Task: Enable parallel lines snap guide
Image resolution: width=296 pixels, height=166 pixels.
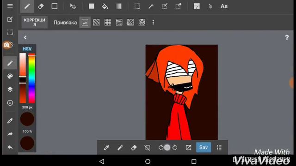Action: [x=96, y=23]
